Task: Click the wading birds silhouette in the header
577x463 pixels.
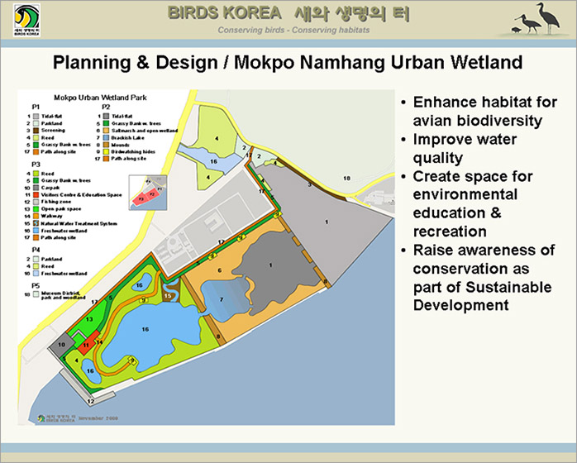Action: [536, 18]
